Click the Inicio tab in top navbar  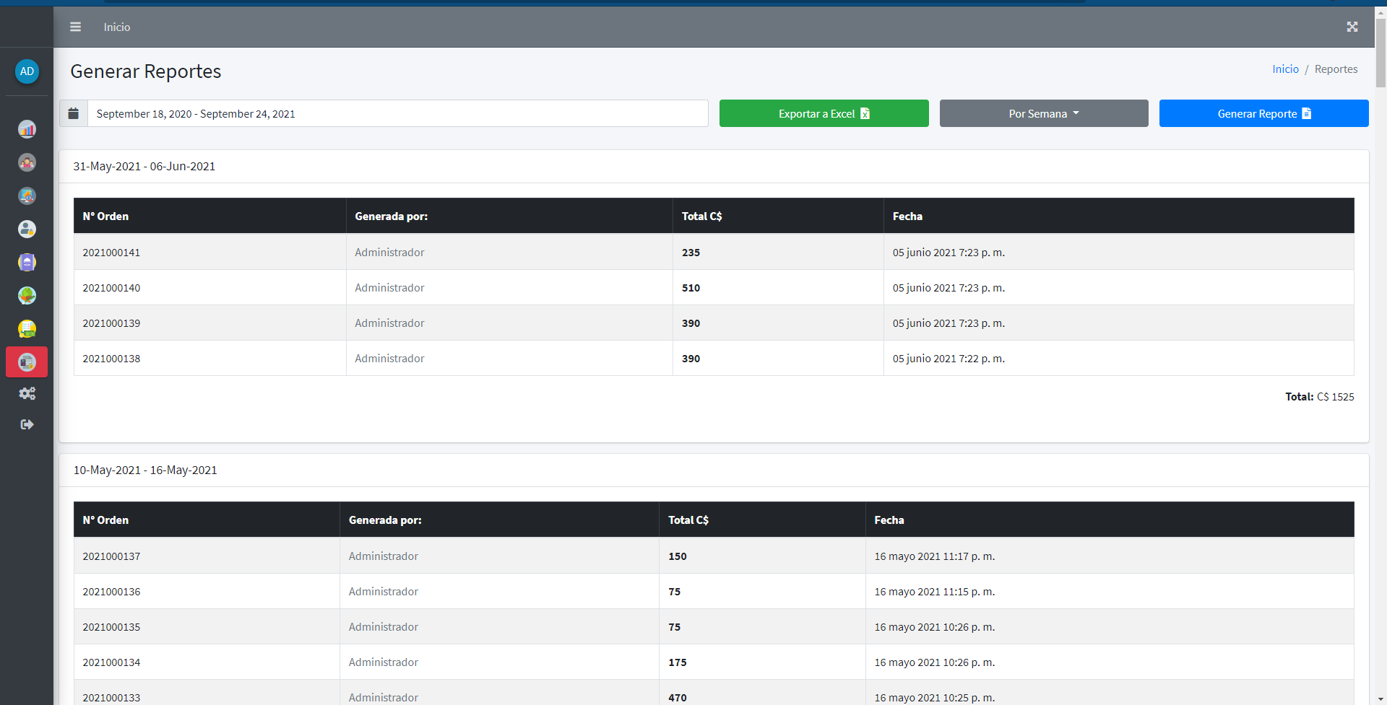[116, 27]
